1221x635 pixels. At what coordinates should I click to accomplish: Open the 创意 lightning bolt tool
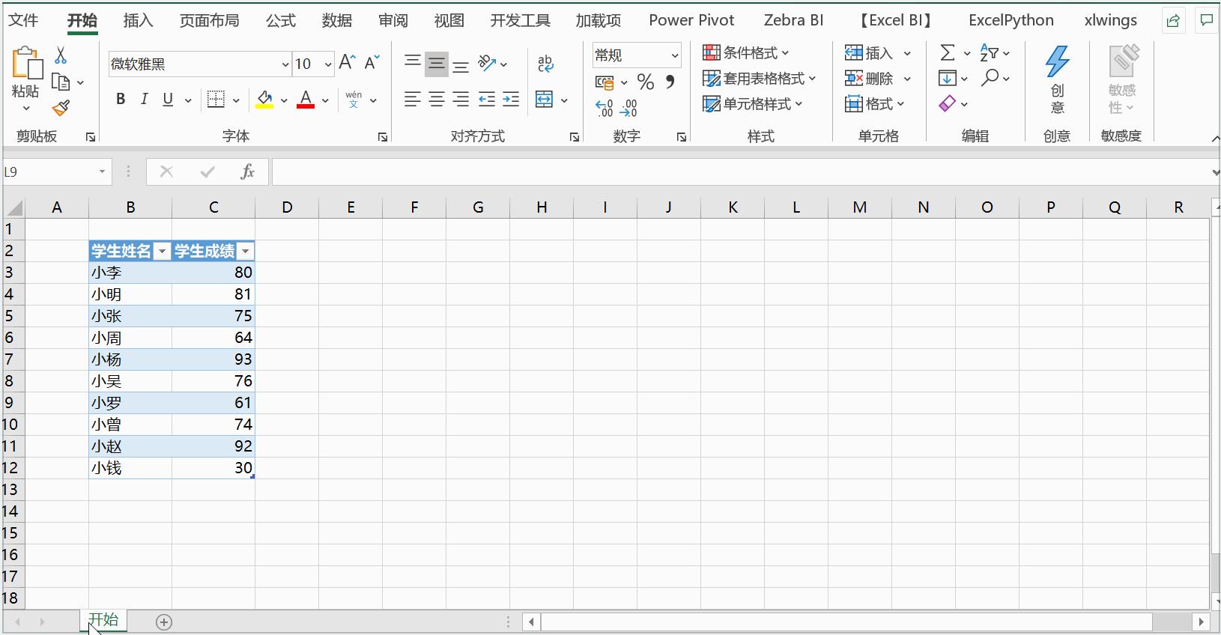1057,79
